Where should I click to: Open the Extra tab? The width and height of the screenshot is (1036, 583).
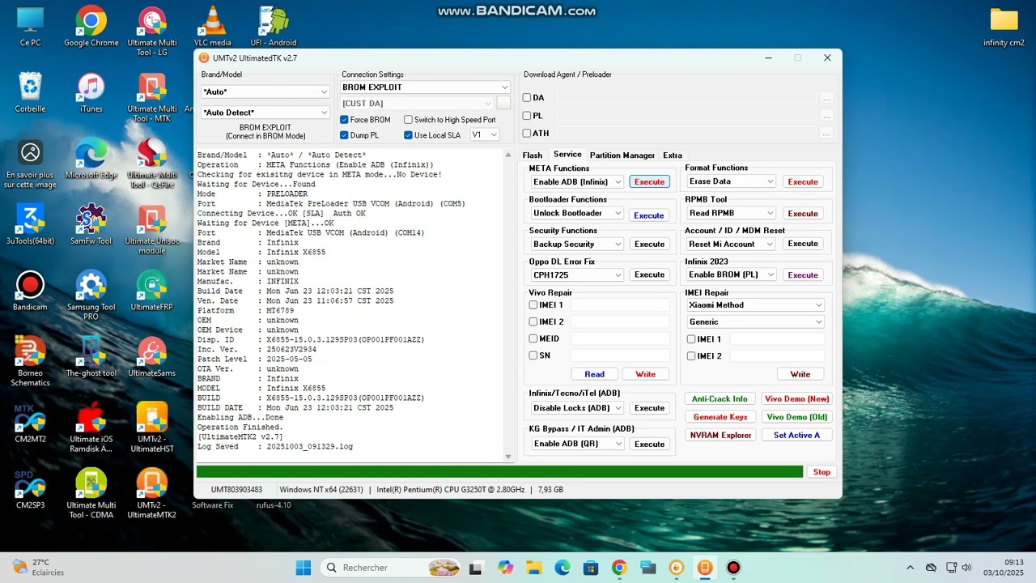click(673, 155)
